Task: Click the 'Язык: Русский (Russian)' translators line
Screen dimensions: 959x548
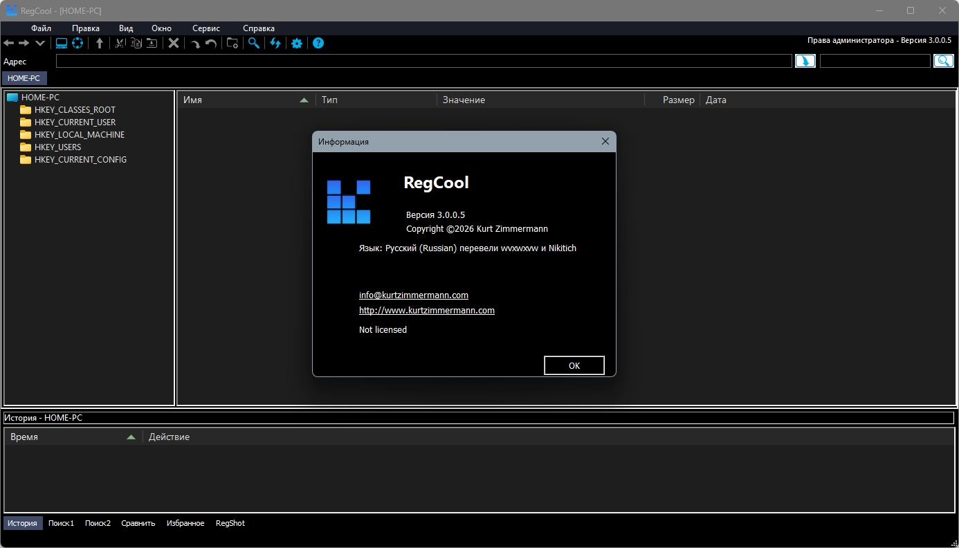Action: 468,248
